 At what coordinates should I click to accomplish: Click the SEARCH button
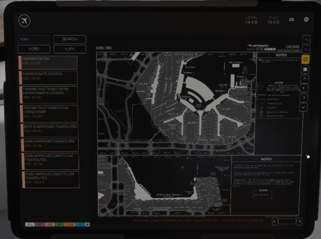[x=69, y=39]
